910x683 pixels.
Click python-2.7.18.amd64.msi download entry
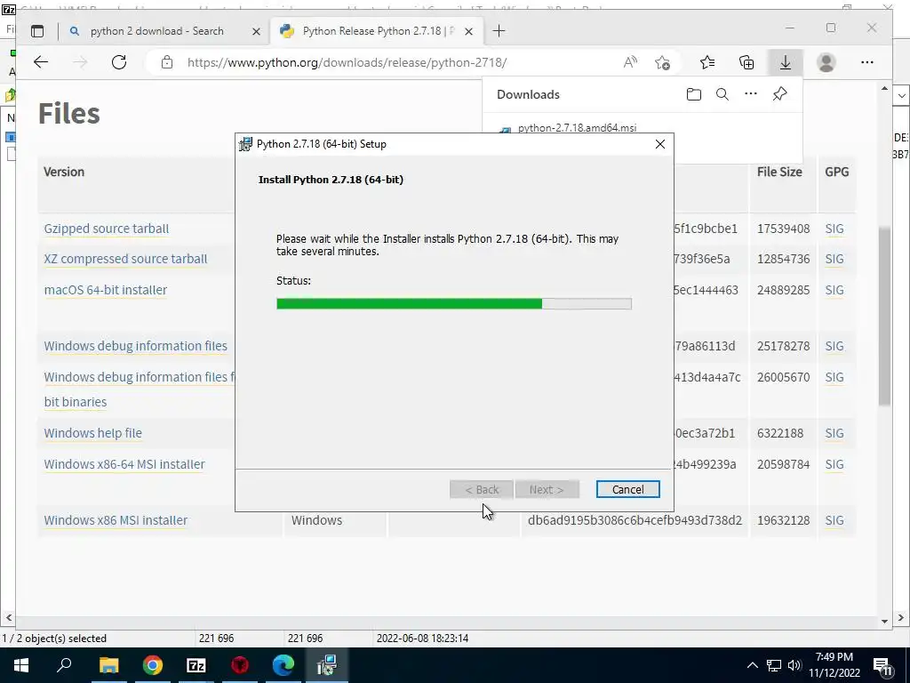tap(577, 128)
